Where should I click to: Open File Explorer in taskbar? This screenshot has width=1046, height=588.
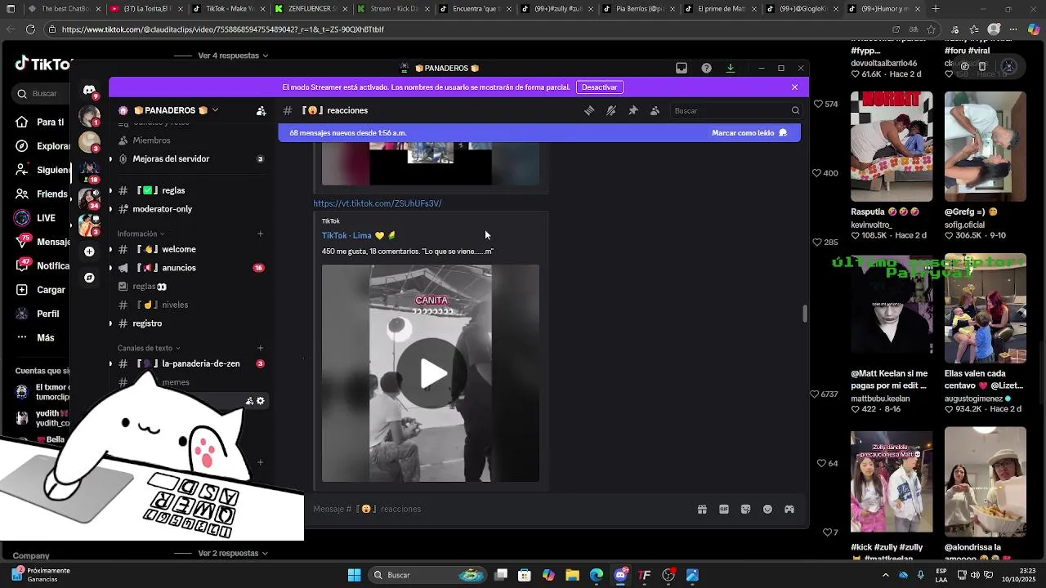click(572, 575)
